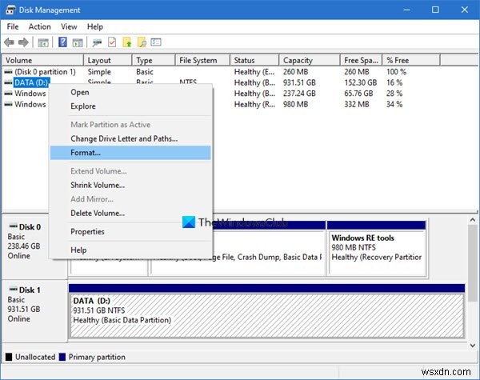This screenshot has height=380, width=480.
Task: Choose Shrink Volume... from context menu
Action: 130,185
